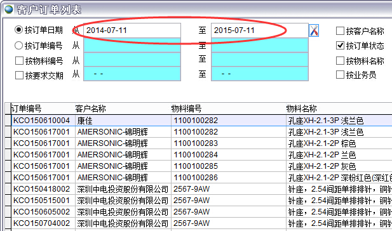Click the clear filter tools icon
This screenshot has width=392, height=231.
coord(314,30)
